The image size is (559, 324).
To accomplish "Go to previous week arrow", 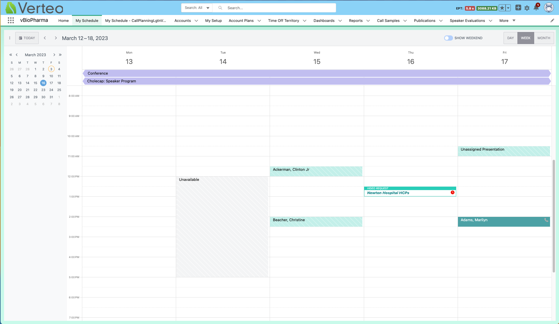I will point(45,38).
